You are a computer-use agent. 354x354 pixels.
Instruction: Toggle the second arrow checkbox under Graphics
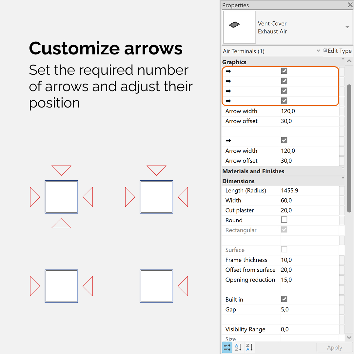(284, 81)
